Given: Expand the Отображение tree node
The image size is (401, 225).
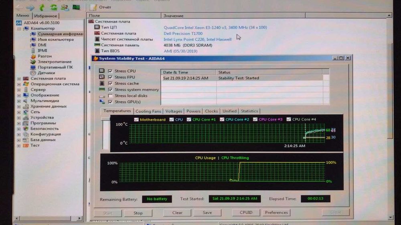Looking at the screenshot, I should point(19,96).
